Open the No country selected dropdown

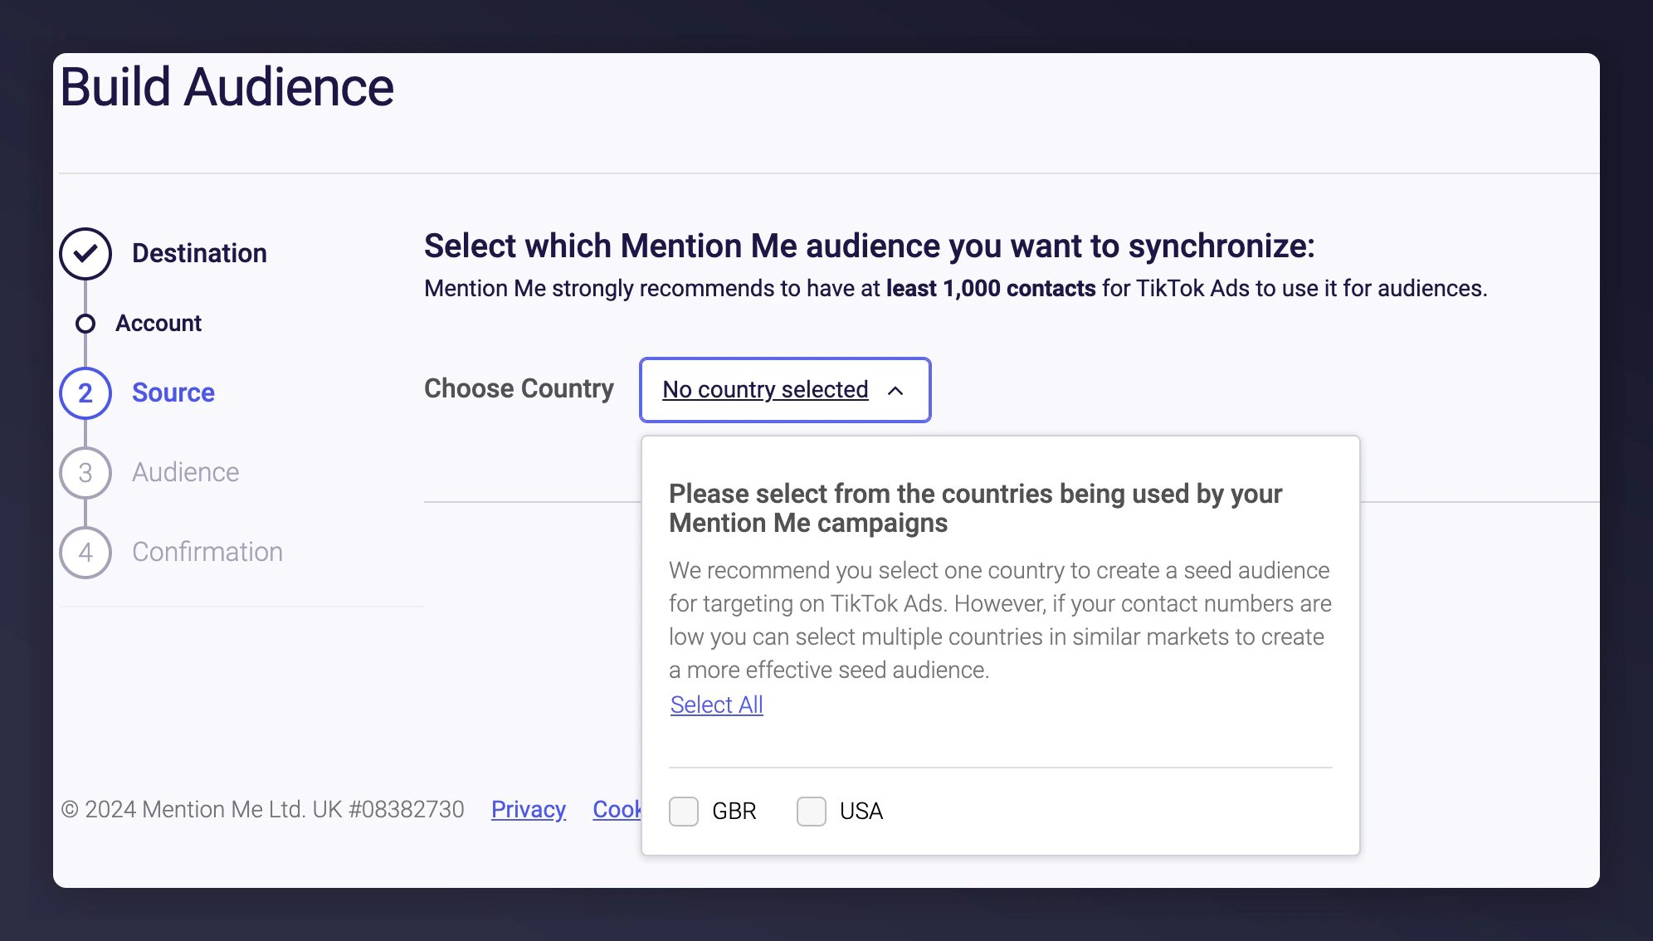pyautogui.click(x=785, y=390)
